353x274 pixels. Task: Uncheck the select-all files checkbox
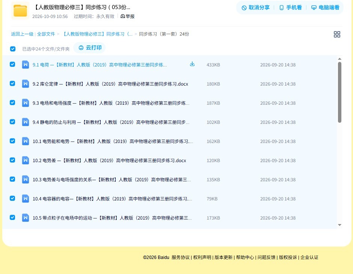[x=13, y=49]
